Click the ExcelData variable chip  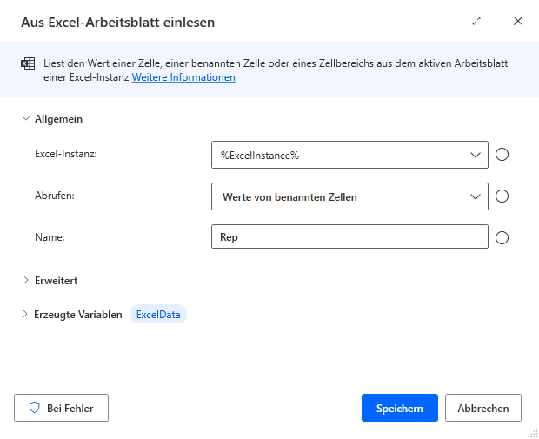tap(158, 314)
